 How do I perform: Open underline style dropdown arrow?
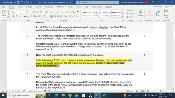pos(22,16)
